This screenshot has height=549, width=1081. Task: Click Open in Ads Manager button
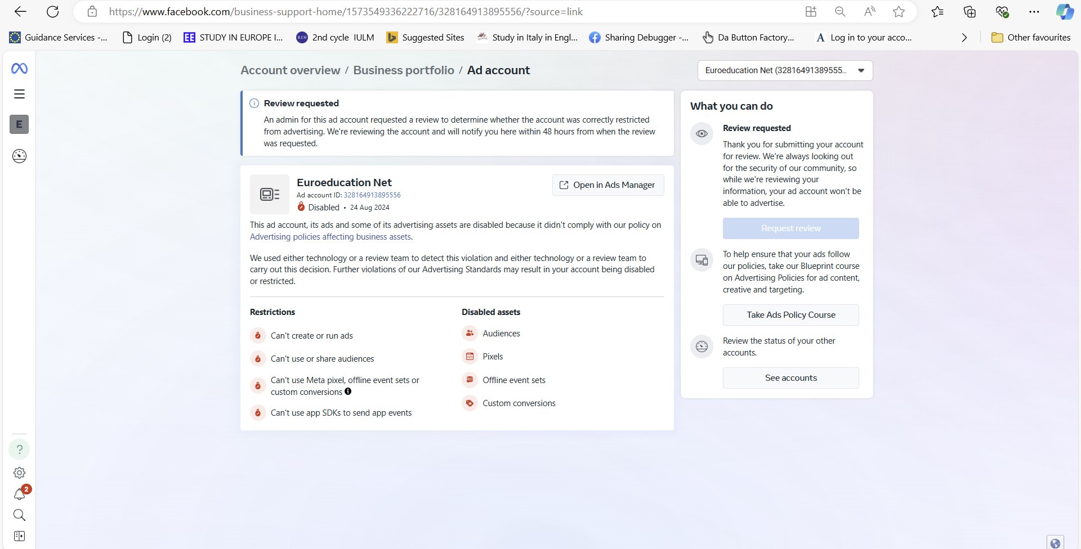pyautogui.click(x=607, y=185)
